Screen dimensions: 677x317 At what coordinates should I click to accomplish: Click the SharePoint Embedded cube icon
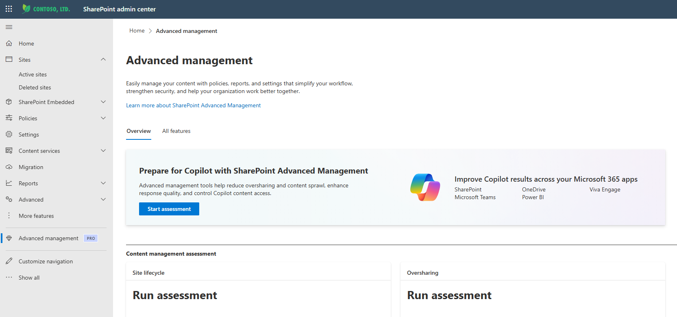coord(9,102)
